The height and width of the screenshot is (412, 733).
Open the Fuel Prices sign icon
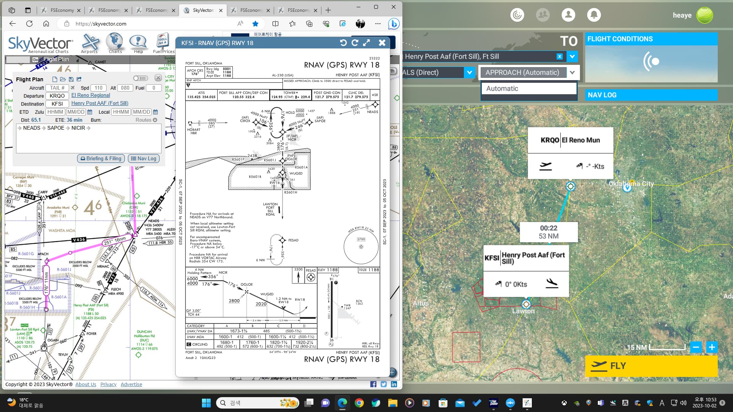tap(163, 43)
